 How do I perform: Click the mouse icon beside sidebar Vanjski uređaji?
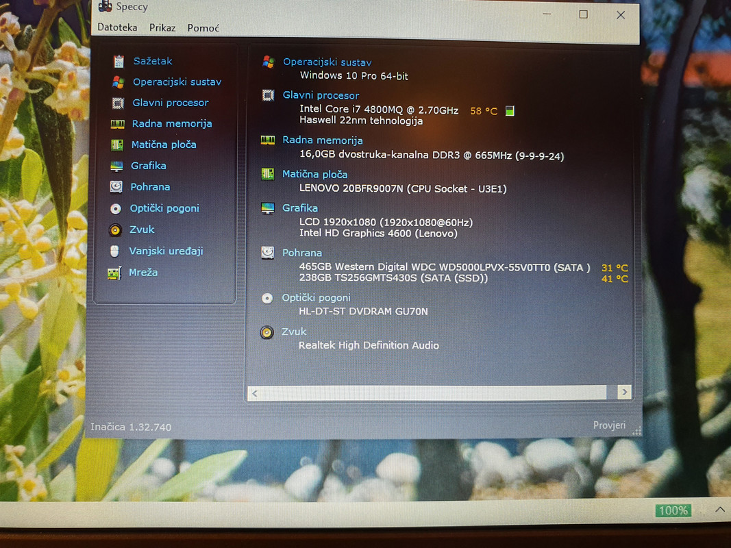114,251
